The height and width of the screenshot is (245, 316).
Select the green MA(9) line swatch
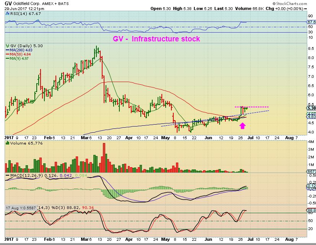(8, 59)
